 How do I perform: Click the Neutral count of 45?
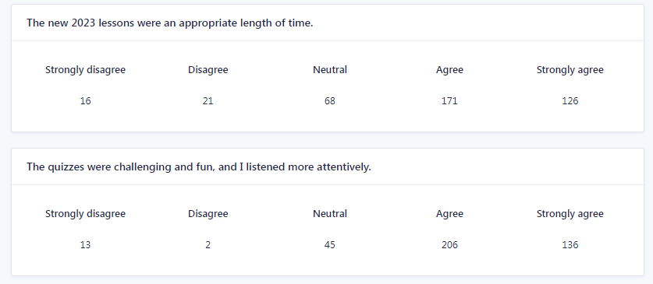pos(330,245)
